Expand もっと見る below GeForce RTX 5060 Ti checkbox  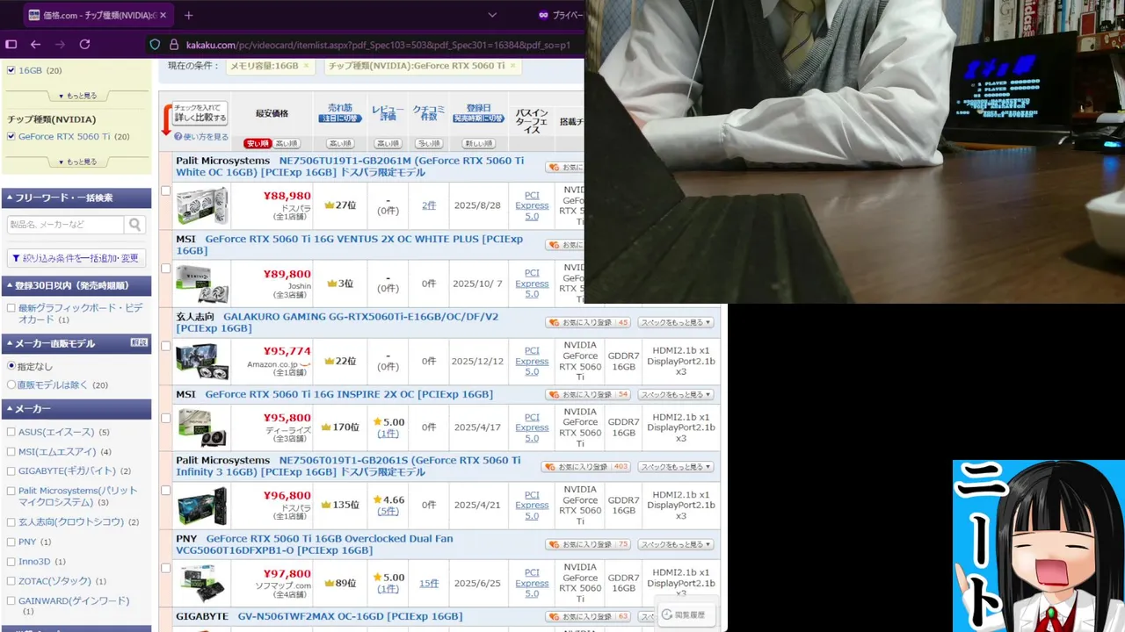pos(77,162)
